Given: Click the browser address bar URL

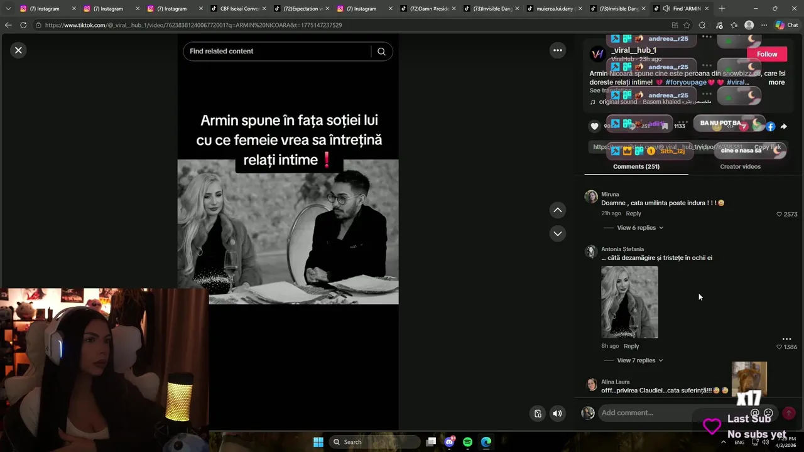Looking at the screenshot, I should (193, 25).
